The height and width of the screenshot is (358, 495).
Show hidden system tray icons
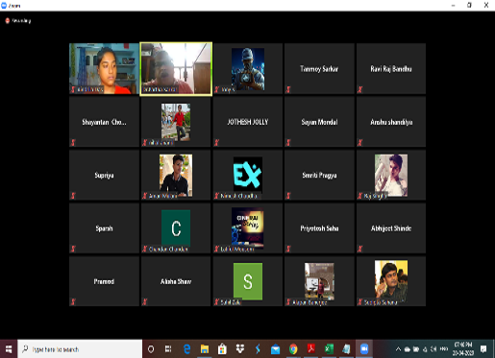click(x=398, y=349)
